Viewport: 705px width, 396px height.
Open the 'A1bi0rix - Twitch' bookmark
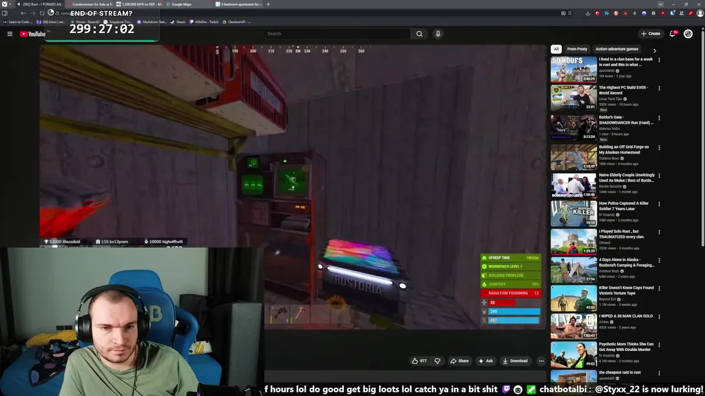point(204,22)
